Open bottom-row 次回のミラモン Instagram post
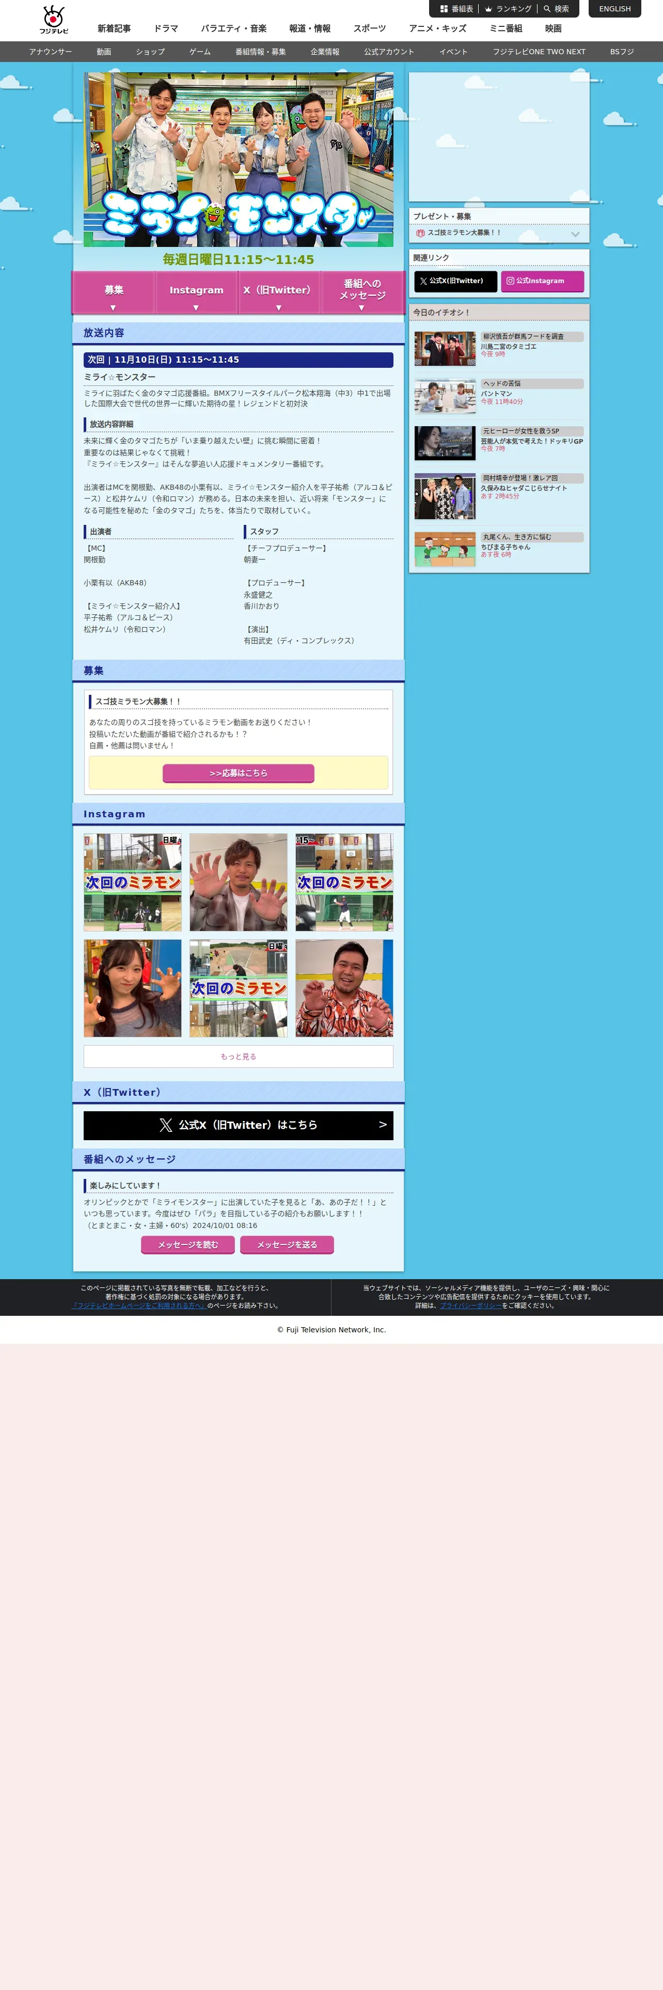Screen dimensions: 663x1990 (x=239, y=988)
